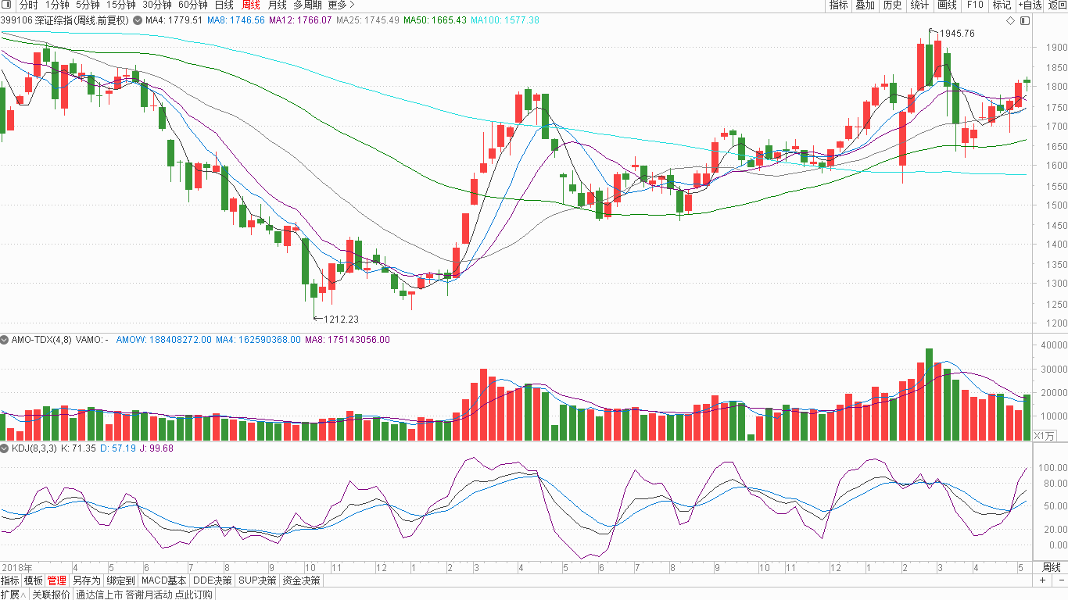Screen dimensions: 1068x600
Task: Click the sidebar panel icon beside the diamond
Action: tap(1025, 20)
